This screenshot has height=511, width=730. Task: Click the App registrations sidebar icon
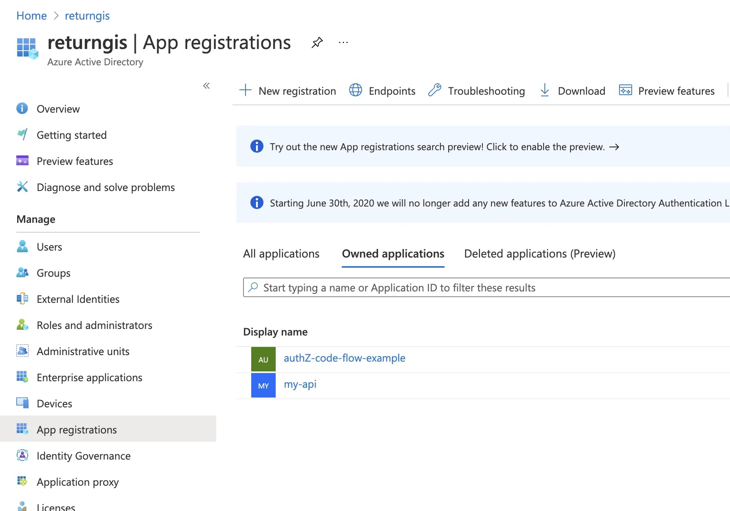[22, 429]
